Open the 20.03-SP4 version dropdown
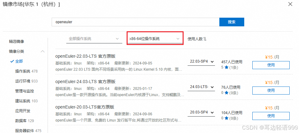 point(201,112)
